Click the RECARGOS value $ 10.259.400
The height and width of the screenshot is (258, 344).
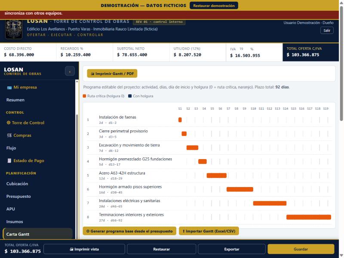point(76,55)
